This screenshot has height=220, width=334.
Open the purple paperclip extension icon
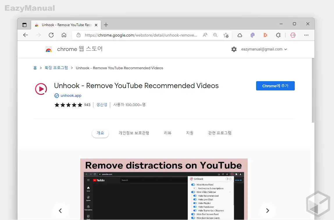[253, 35]
